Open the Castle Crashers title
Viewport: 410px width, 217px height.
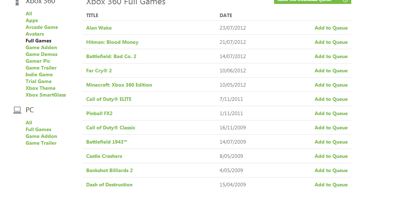pos(104,156)
